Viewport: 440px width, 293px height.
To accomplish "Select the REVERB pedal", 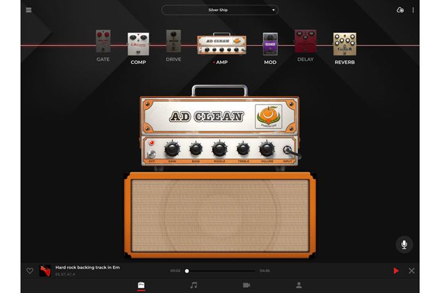I will [x=345, y=44].
